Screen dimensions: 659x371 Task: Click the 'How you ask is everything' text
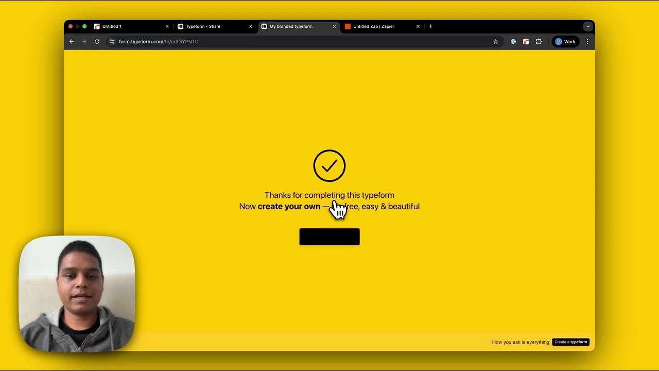pyautogui.click(x=521, y=342)
